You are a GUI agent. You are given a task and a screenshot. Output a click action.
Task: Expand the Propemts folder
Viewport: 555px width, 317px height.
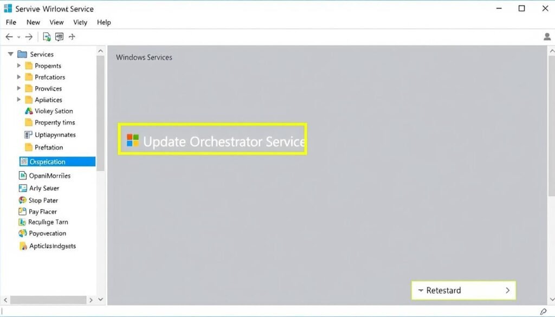[x=19, y=66]
